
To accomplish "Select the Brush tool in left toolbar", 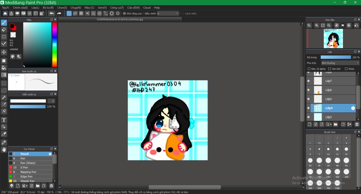I will [x=4, y=23].
